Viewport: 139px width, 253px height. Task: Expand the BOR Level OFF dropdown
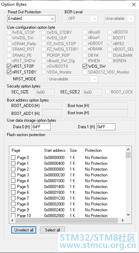point(82,18)
